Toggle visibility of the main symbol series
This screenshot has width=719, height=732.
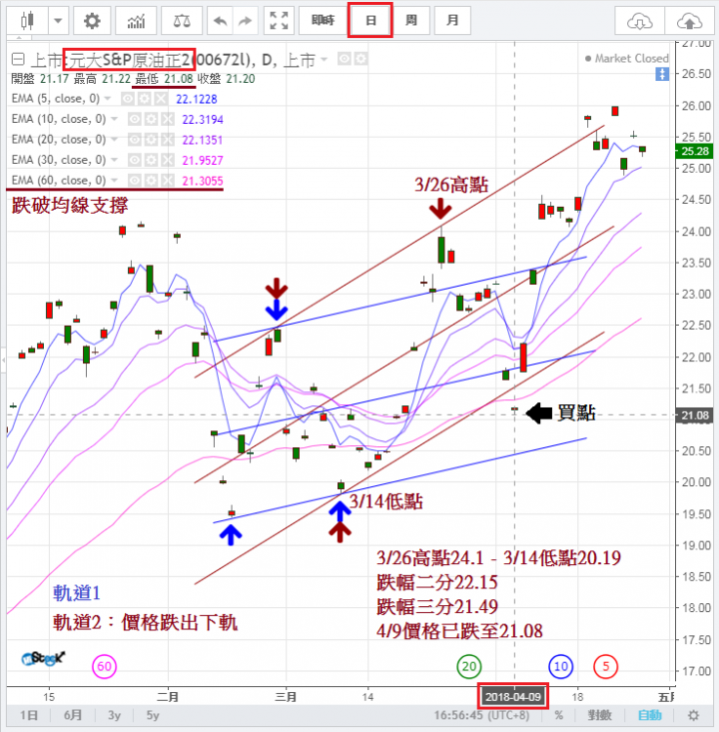[x=345, y=59]
